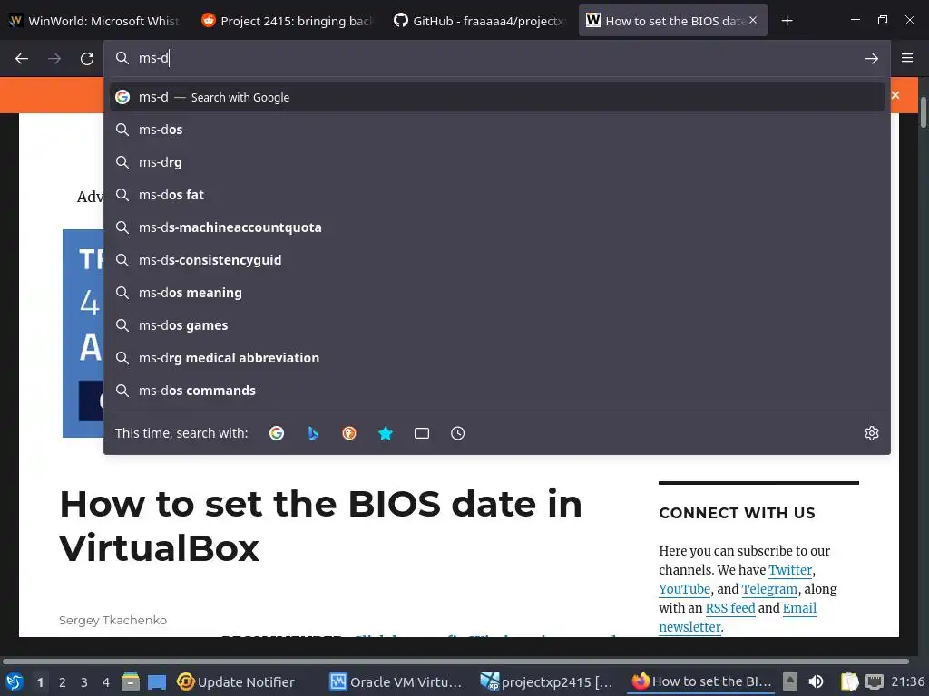This screenshot has width=929, height=696.
Task: Select 'ms-dos meaning' suggestion
Action: click(x=496, y=293)
